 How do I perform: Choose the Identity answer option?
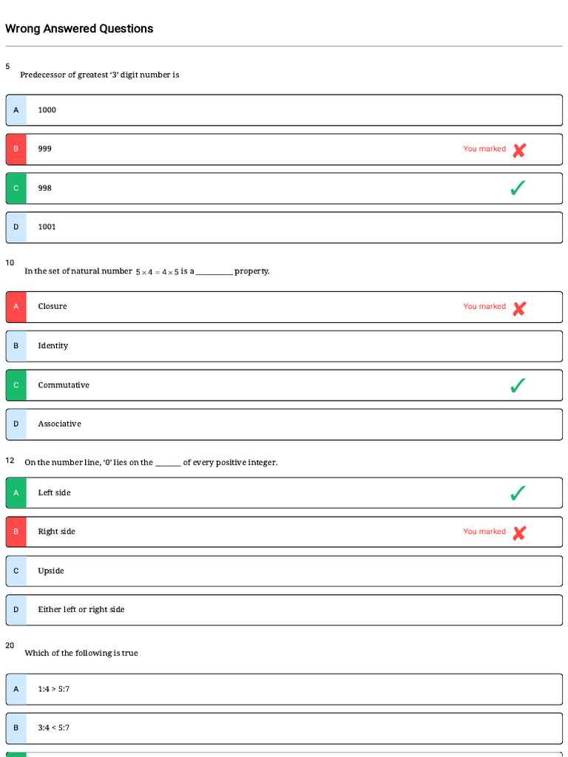[x=284, y=346]
